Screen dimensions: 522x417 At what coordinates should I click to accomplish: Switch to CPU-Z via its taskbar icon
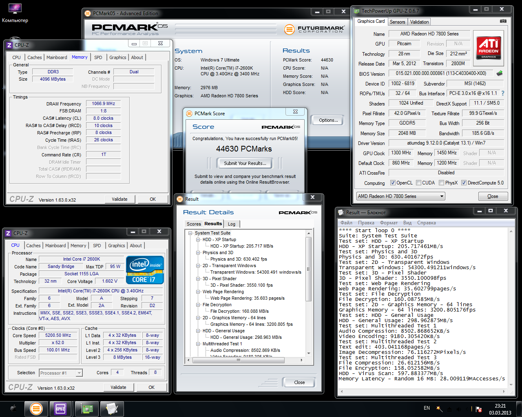[x=60, y=409]
